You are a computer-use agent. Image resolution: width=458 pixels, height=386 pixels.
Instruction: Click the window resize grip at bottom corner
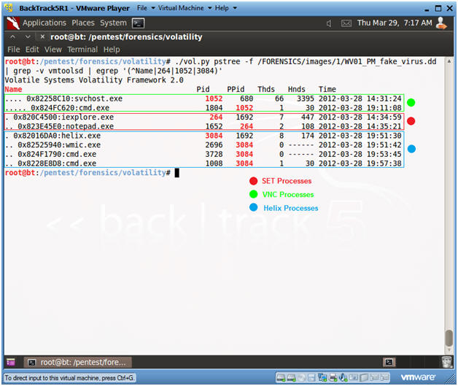pyautogui.click(x=449, y=379)
